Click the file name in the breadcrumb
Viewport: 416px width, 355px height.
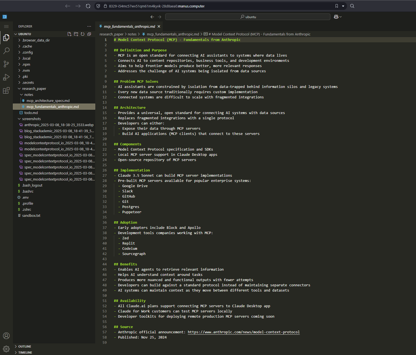pos(173,34)
